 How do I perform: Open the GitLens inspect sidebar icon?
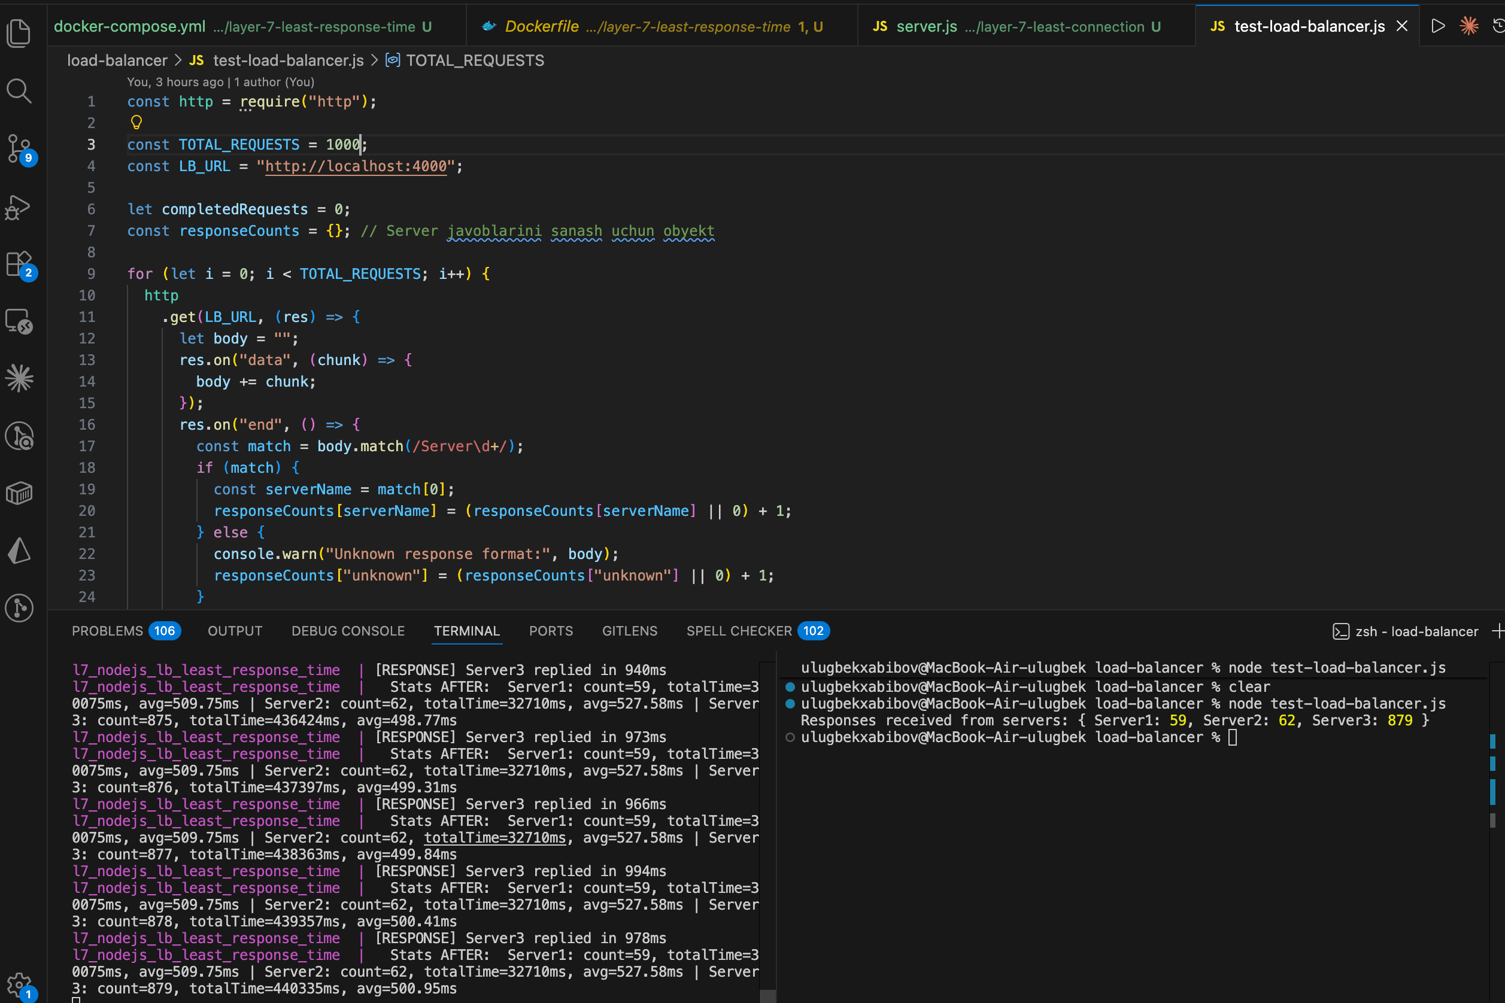click(x=19, y=436)
